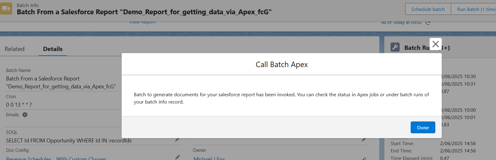Click the SOQL query text

tap(69, 141)
